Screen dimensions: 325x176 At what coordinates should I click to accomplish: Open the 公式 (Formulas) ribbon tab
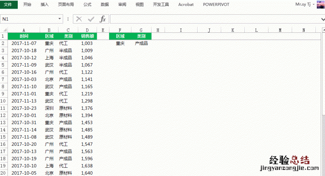click(x=87, y=4)
